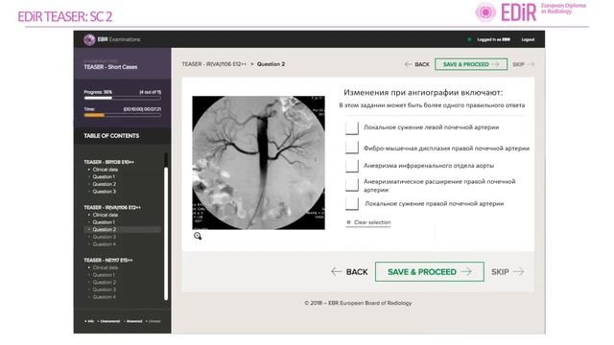The image size is (614, 345).
Task: Go BACK using the bottom button
Action: [349, 272]
